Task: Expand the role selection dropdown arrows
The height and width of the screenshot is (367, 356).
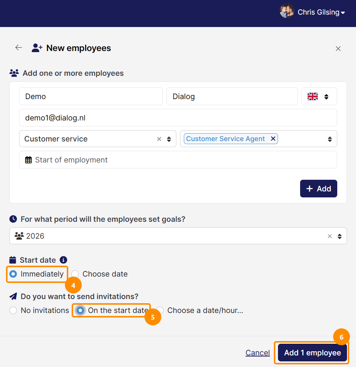Action: click(x=330, y=139)
